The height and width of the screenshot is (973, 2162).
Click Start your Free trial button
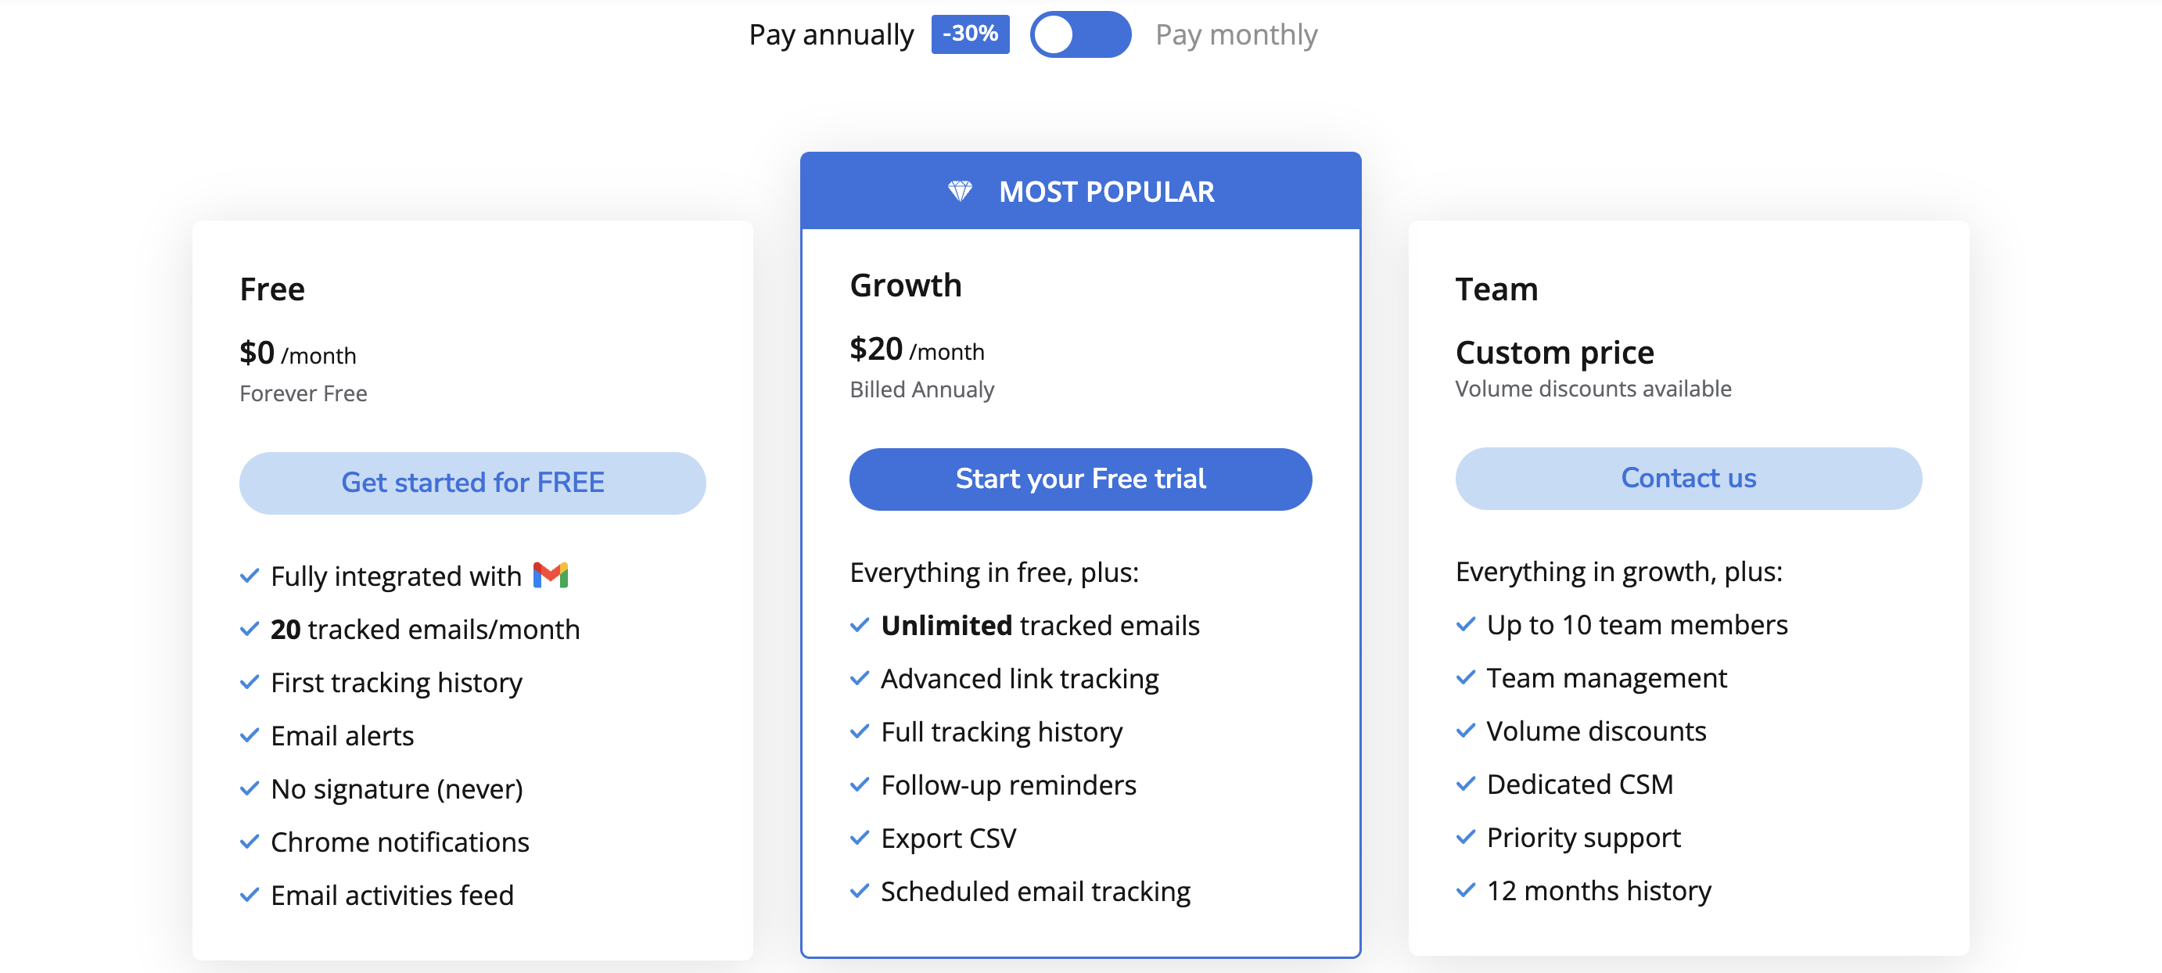[x=1080, y=479]
